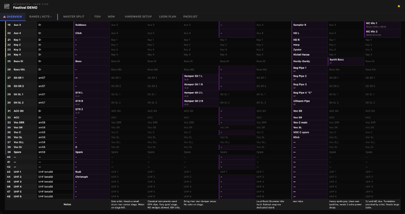Click the note starting "Solo artist"
The width and height of the screenshot is (405, 214).
click(127, 205)
